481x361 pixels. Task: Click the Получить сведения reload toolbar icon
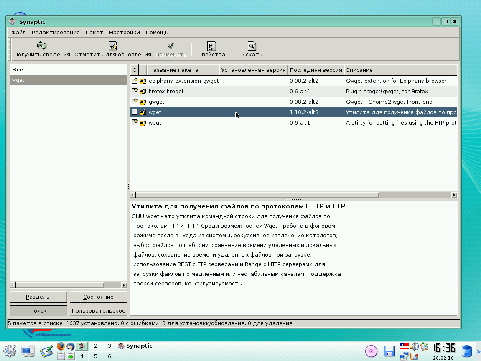click(42, 46)
